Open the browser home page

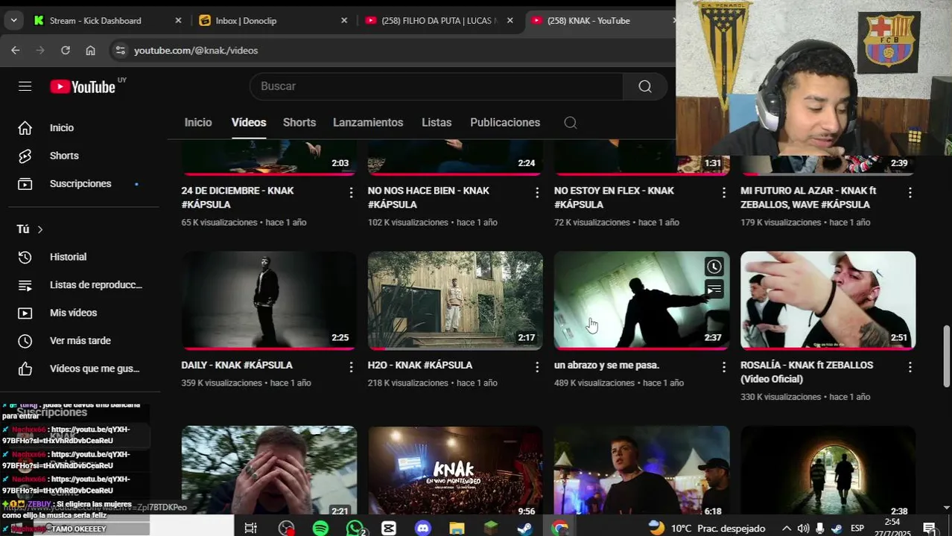(x=90, y=50)
